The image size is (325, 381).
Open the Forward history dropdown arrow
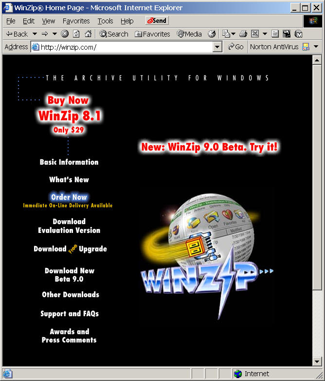54,34
